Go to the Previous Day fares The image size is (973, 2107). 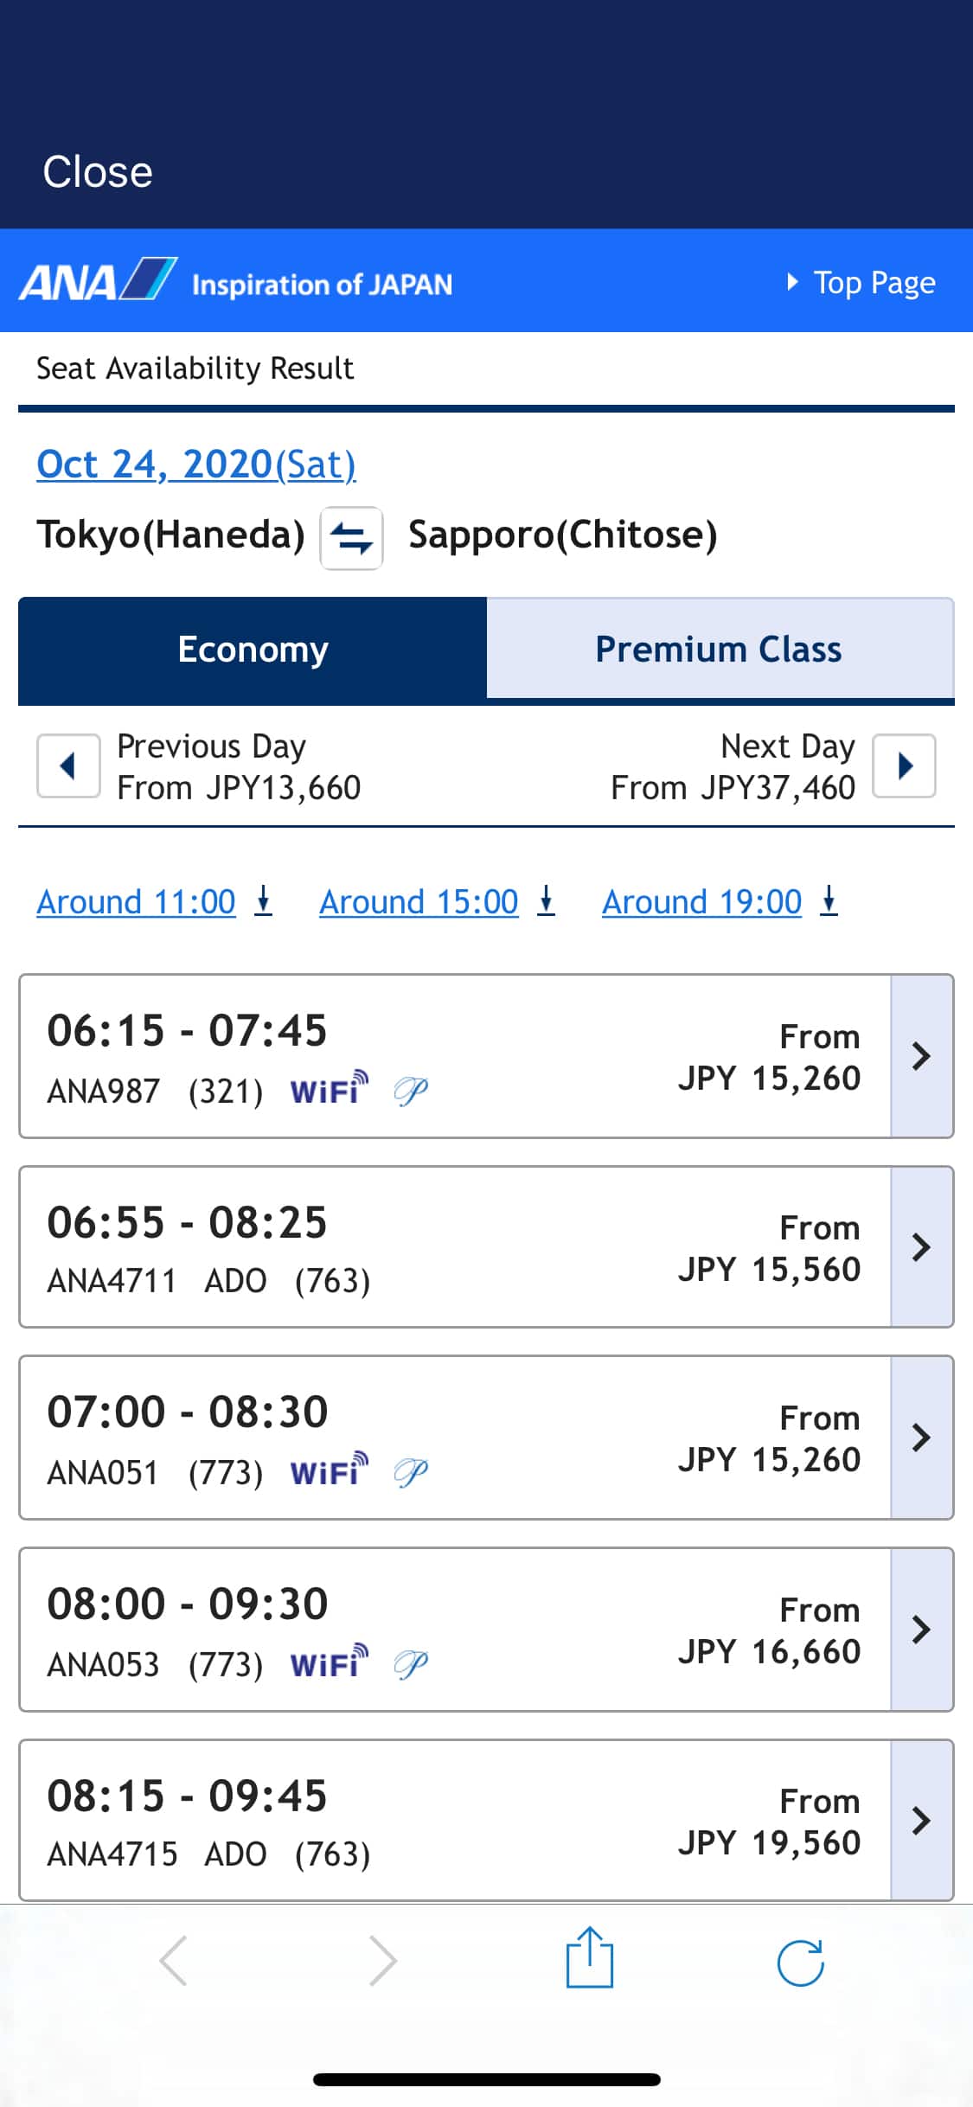click(68, 765)
